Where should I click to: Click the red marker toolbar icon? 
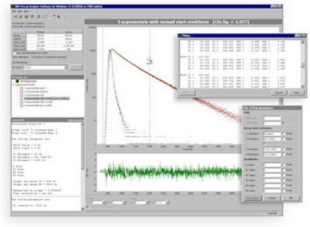coord(59,17)
